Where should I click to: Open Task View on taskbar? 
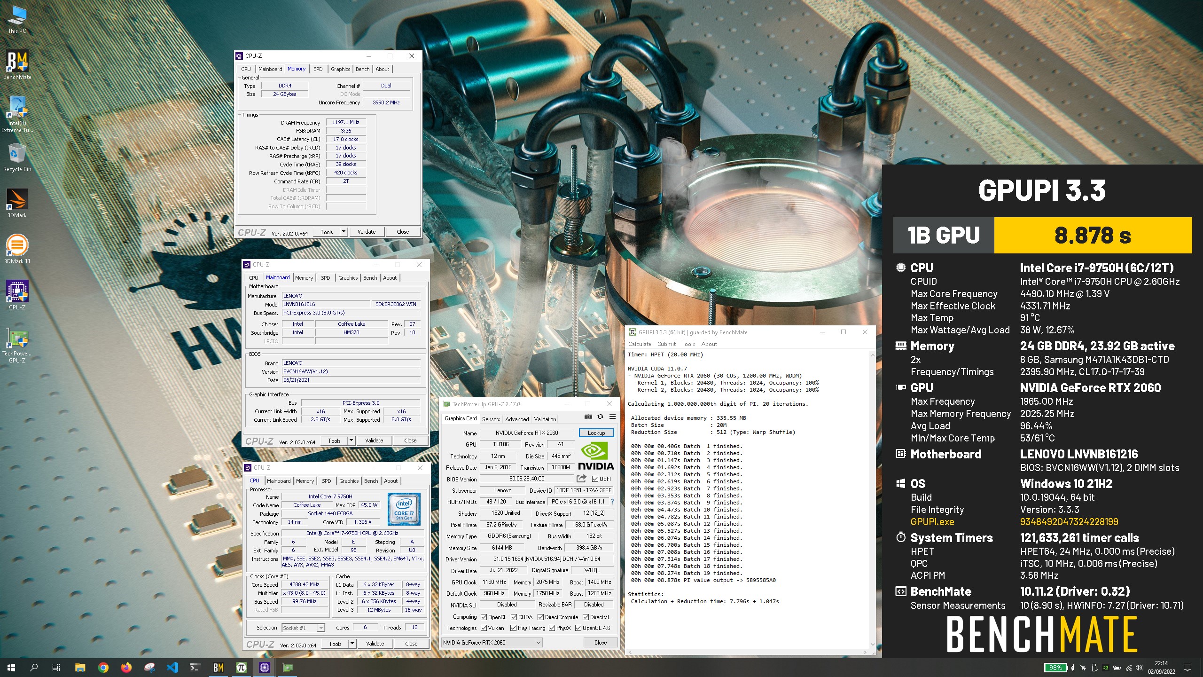click(x=56, y=667)
